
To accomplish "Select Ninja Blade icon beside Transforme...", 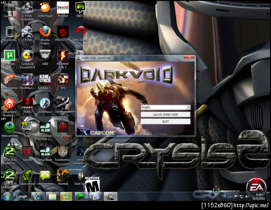I will pos(45,154).
